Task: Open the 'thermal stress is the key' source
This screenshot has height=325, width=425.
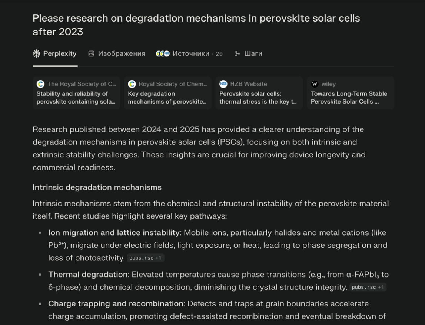Action: point(258,98)
